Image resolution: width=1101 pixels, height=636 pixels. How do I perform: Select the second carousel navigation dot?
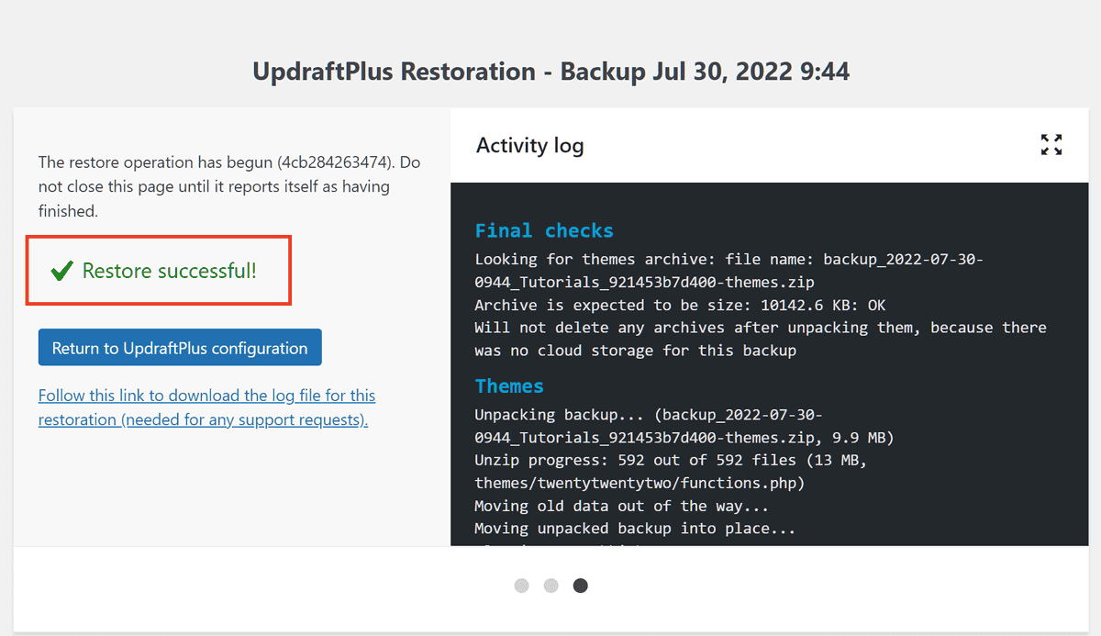[550, 585]
